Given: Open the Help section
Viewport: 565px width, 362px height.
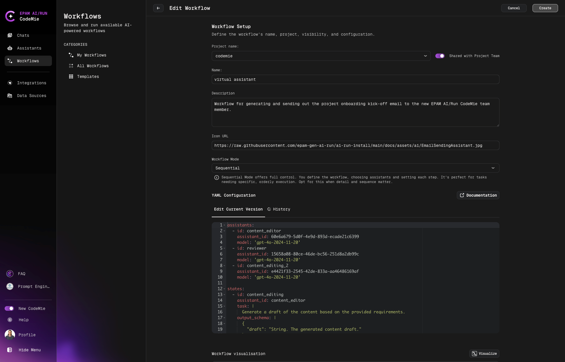Looking at the screenshot, I should pyautogui.click(x=23, y=320).
